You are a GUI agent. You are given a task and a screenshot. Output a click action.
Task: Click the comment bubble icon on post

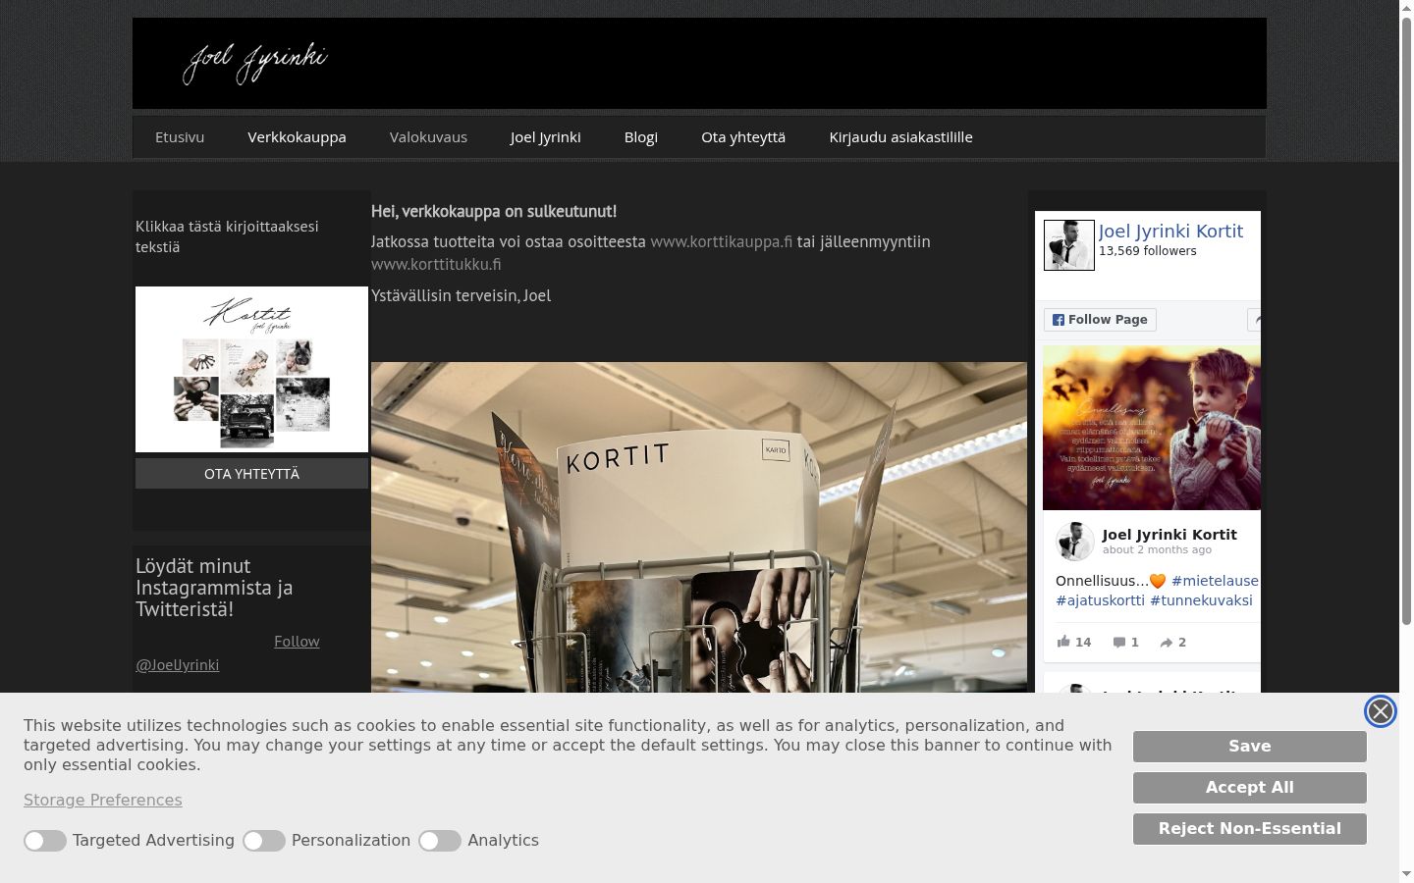(x=1118, y=643)
